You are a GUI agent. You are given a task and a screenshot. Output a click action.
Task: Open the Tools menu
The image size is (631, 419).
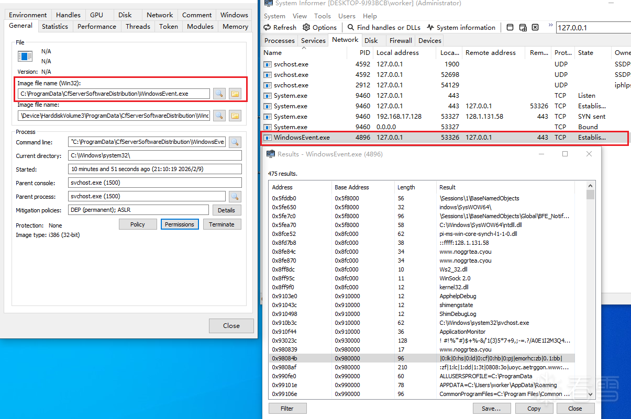point(323,16)
